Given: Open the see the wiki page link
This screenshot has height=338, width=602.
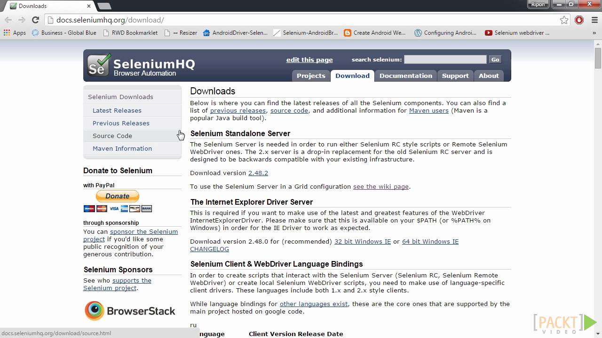Looking at the screenshot, I should pos(381,186).
